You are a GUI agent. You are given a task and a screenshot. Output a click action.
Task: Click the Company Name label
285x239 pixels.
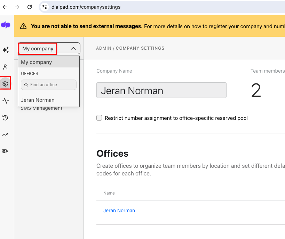pos(114,71)
